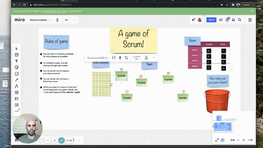This screenshot has height=148, width=263.
Task: Finish recording with the teal check button
Action: click(x=61, y=140)
